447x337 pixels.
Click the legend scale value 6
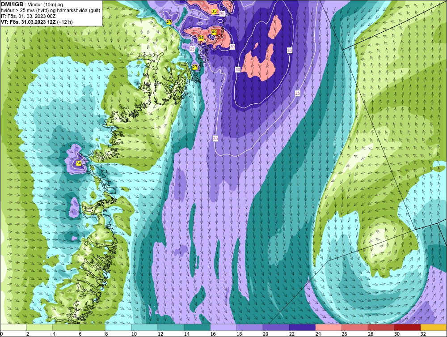point(80,334)
